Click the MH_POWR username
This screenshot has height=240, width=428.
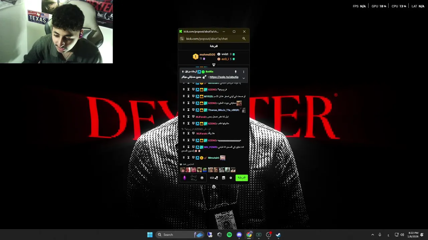211,147
